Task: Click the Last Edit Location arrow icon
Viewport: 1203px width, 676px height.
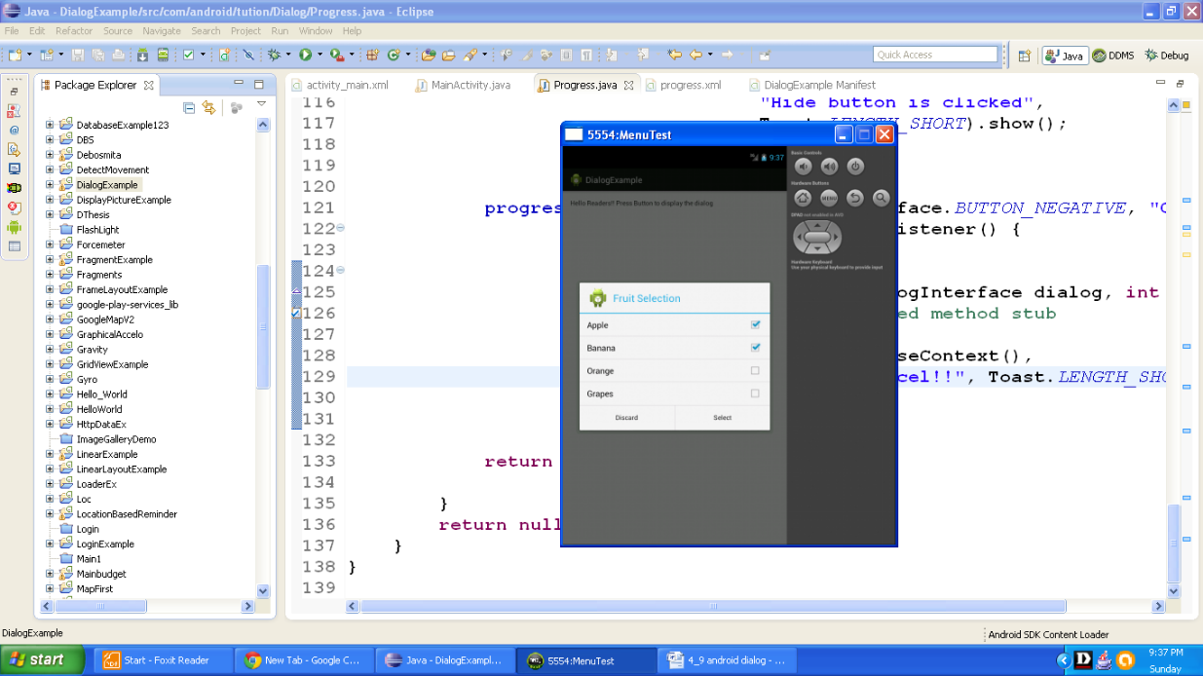Action: point(675,55)
